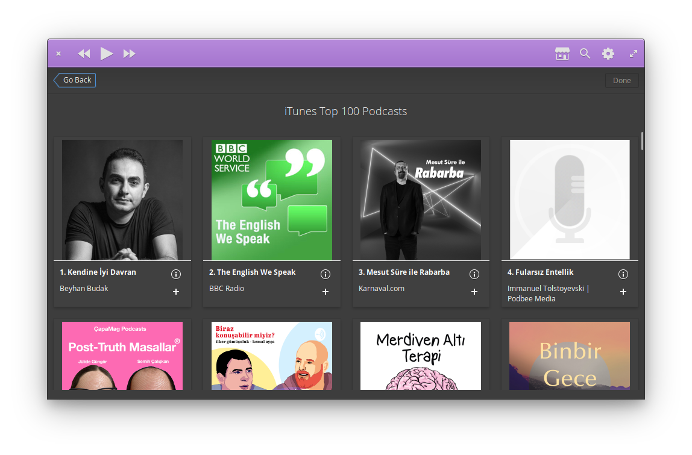Click the author text 'BBC Radio'
This screenshot has width=692, height=455.
[227, 288]
